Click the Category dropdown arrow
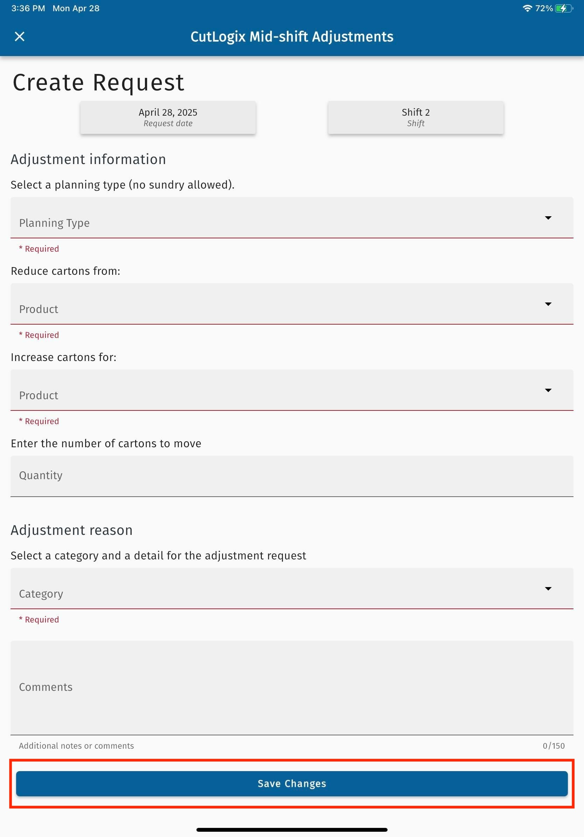Image resolution: width=584 pixels, height=837 pixels. click(x=548, y=588)
